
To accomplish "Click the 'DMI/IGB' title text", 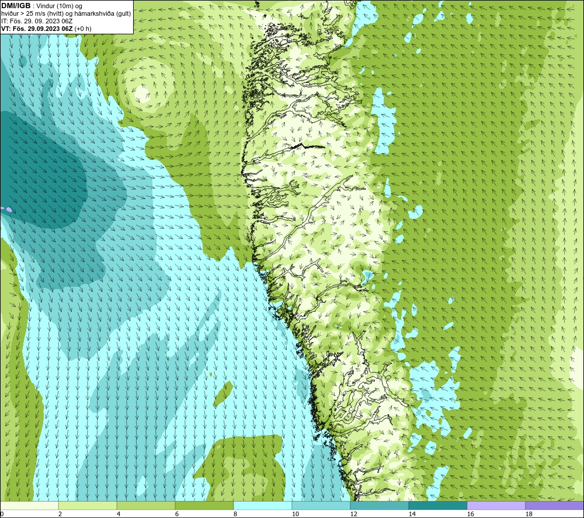I will 16,6.
